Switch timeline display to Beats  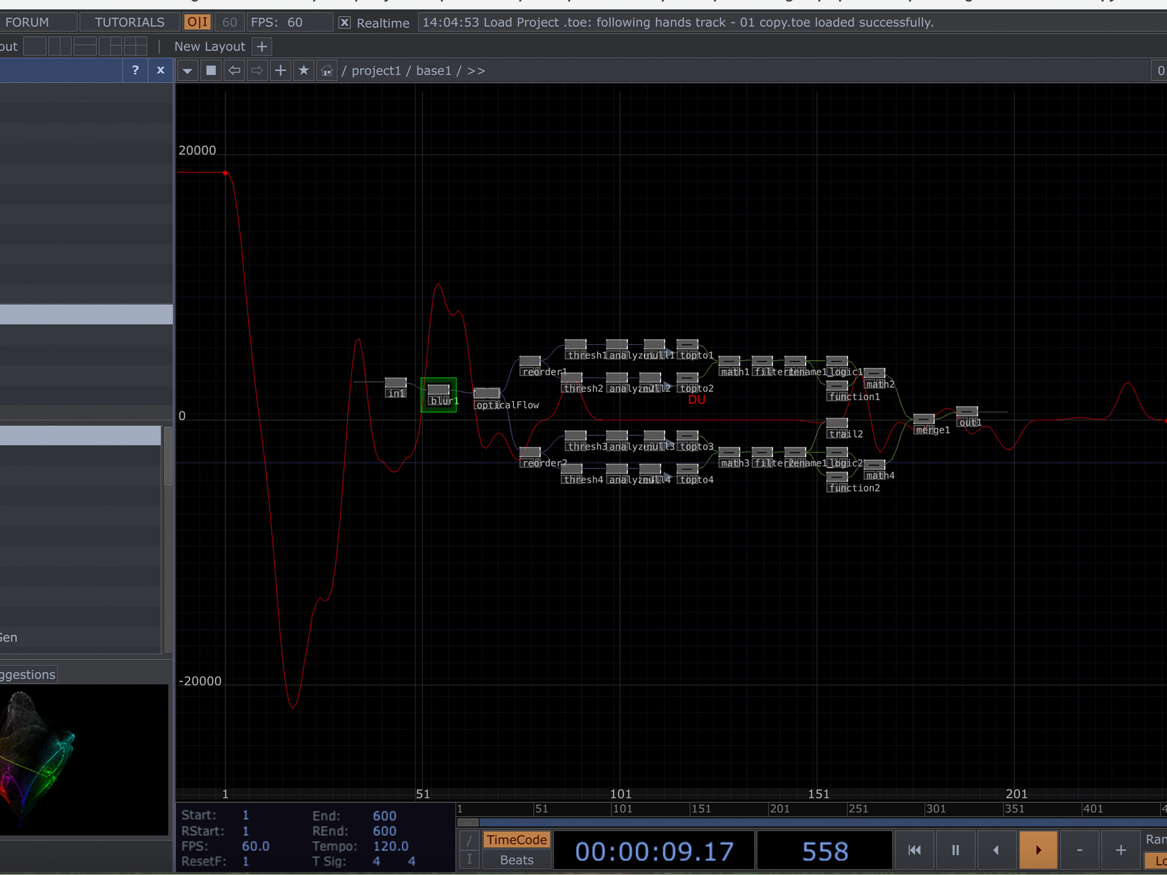[516, 860]
